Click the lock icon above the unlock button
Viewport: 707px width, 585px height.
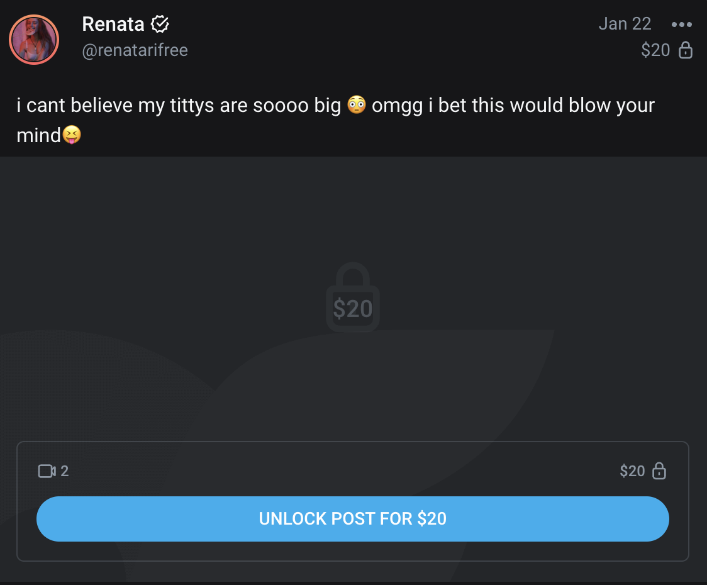point(659,471)
